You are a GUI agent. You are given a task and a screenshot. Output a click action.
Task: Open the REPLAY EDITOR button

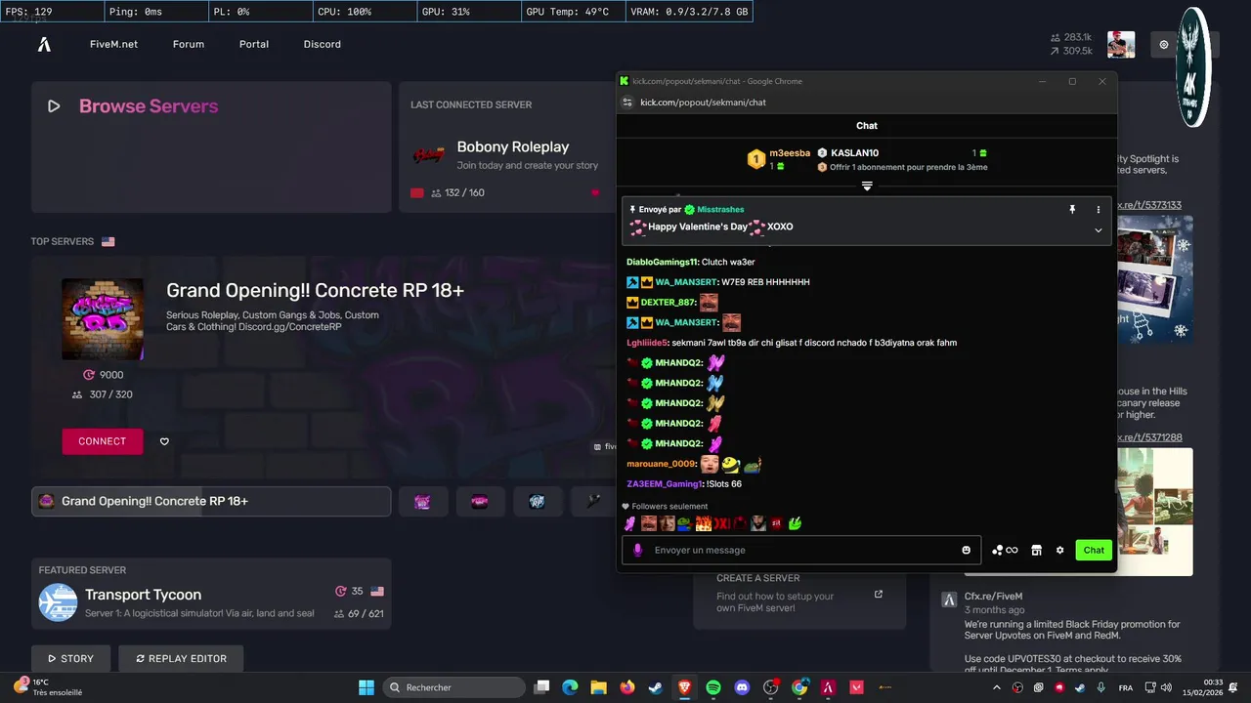(181, 658)
